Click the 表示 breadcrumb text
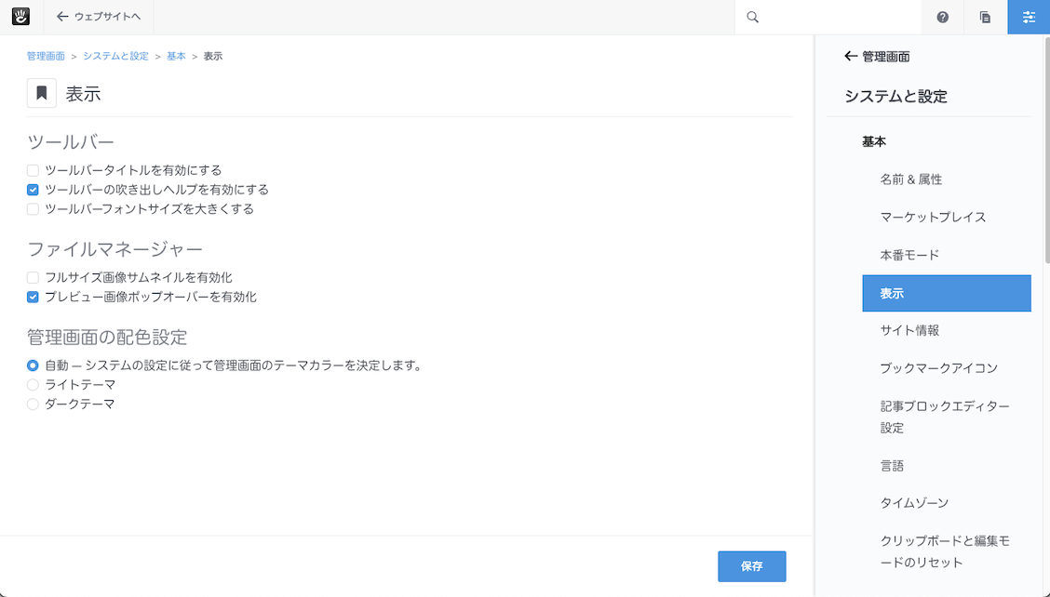Viewport: 1050px width, 597px height. [213, 56]
